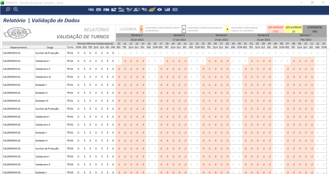The image size is (329, 174).
Task: Open the calendar icon in toolbar
Action: (99, 9)
